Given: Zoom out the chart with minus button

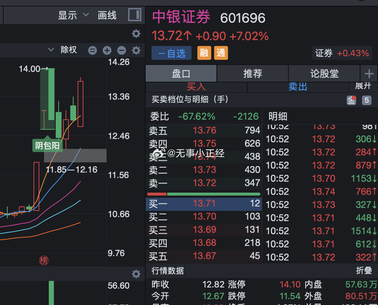Looking at the screenshot, I should click(x=122, y=50).
